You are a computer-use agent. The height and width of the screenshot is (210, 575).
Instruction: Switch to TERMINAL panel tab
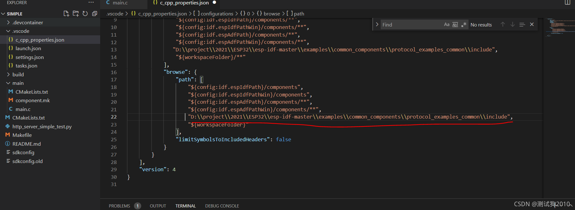pos(185,206)
